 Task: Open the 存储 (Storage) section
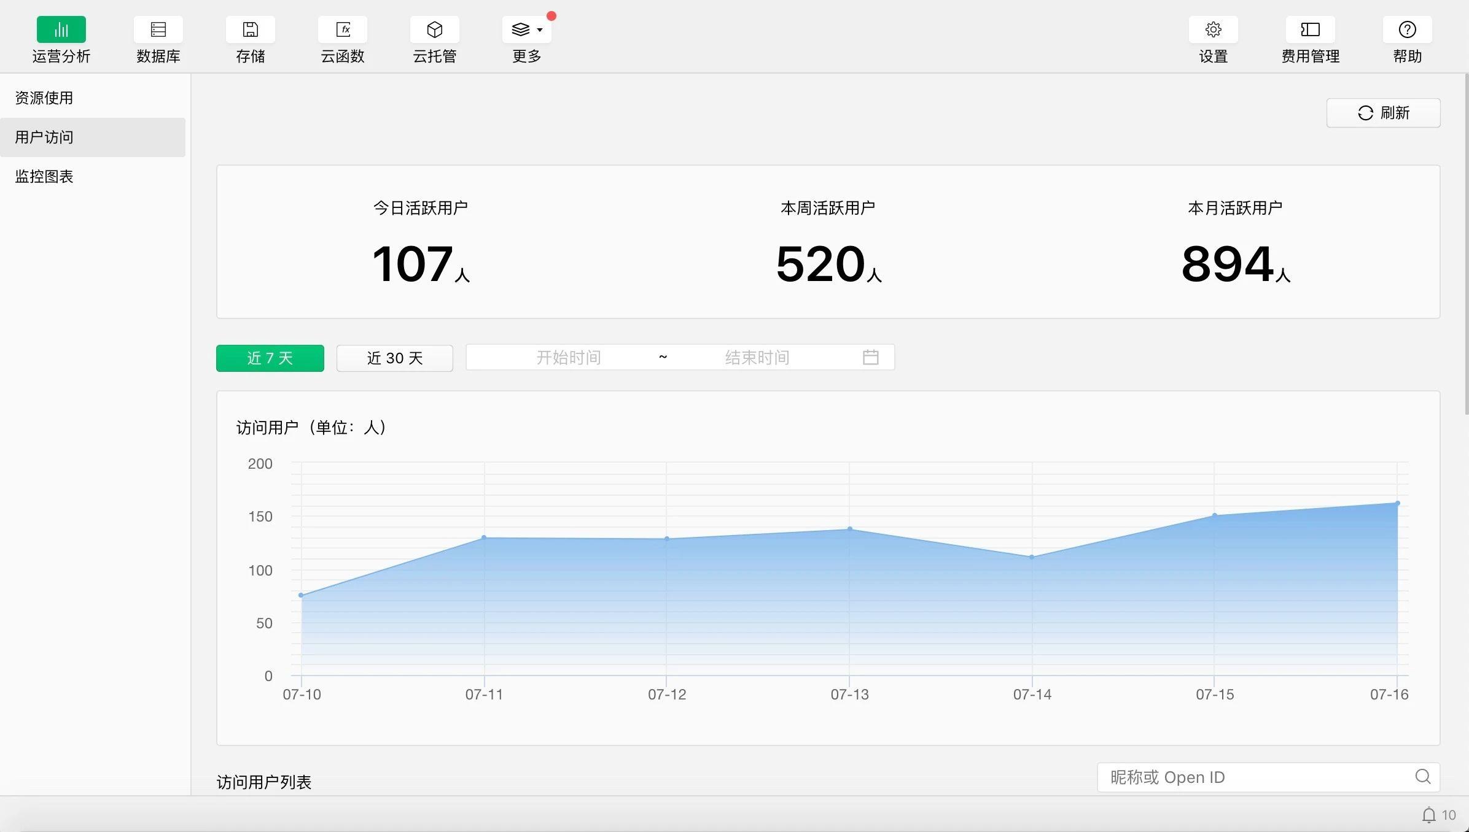click(x=250, y=38)
